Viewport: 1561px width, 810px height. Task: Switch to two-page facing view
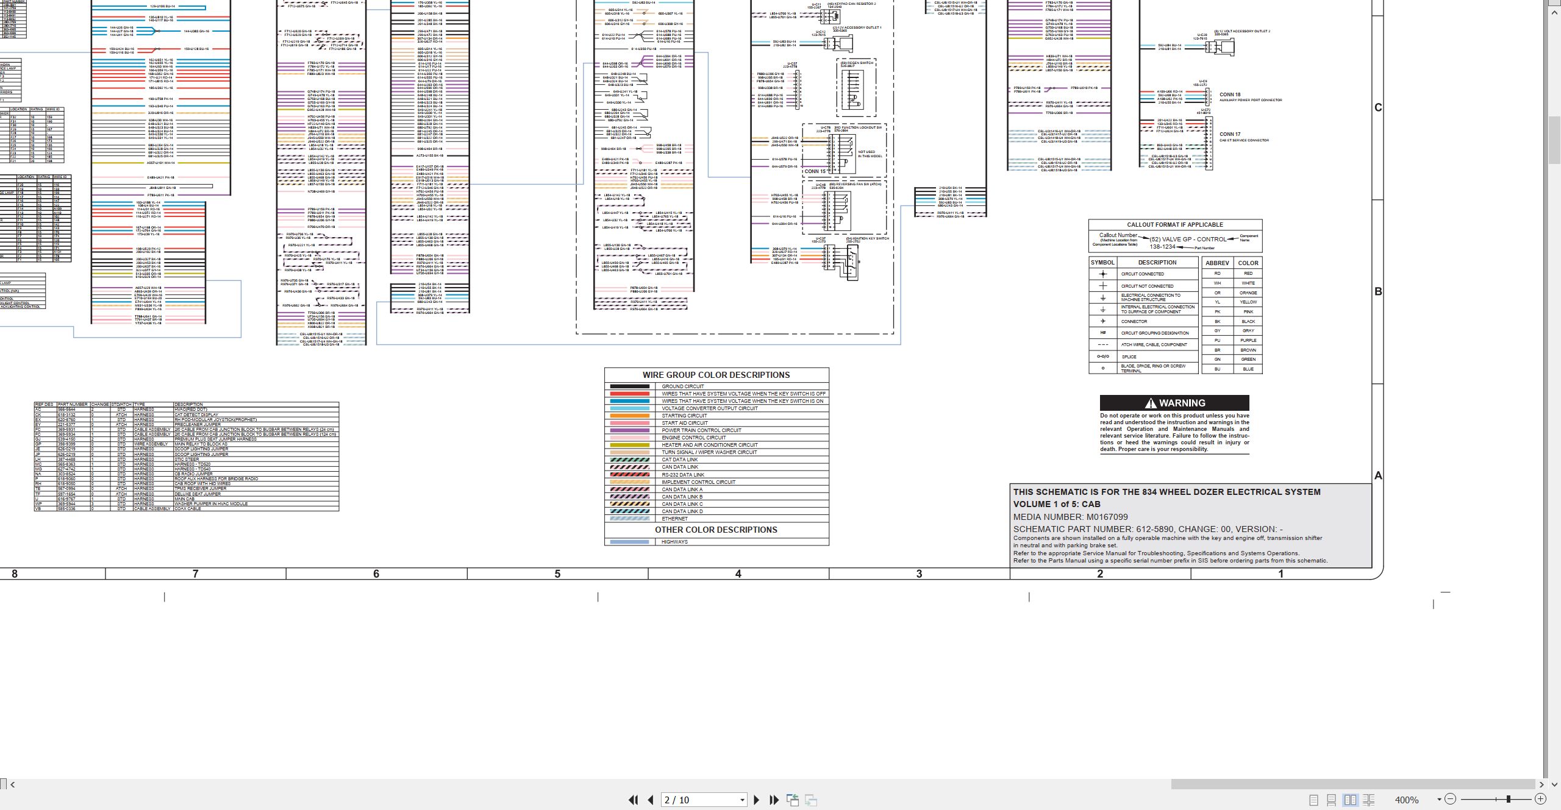pyautogui.click(x=1350, y=800)
